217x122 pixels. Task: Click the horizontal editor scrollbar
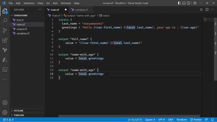(x=129, y=116)
